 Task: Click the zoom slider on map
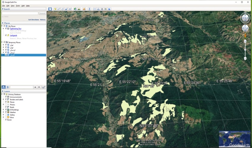(x=245, y=49)
